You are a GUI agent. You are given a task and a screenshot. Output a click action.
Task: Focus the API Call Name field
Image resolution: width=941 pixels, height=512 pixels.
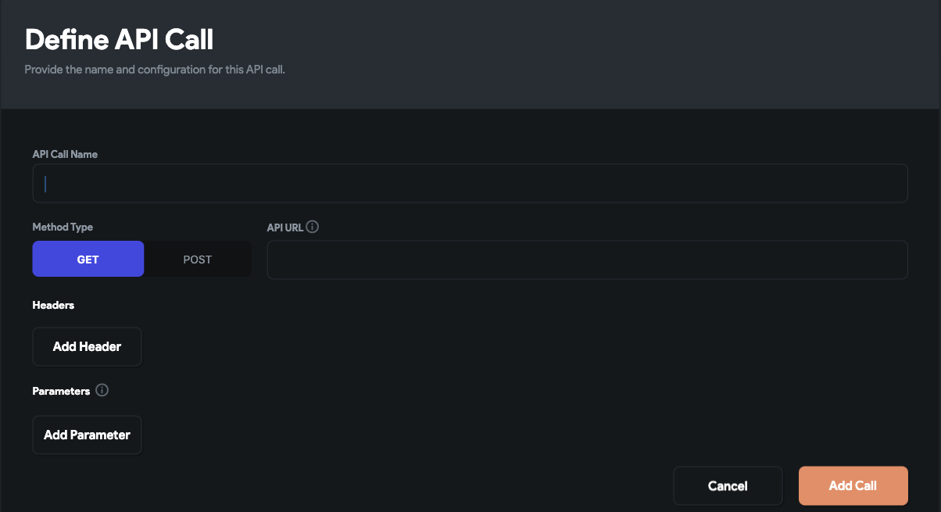(469, 183)
